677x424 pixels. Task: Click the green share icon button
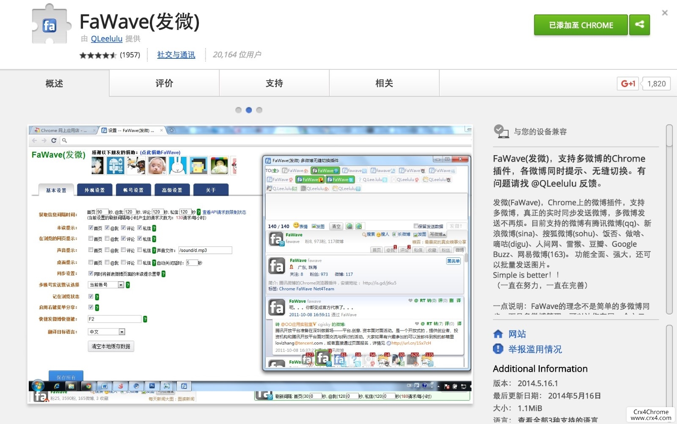tap(639, 25)
